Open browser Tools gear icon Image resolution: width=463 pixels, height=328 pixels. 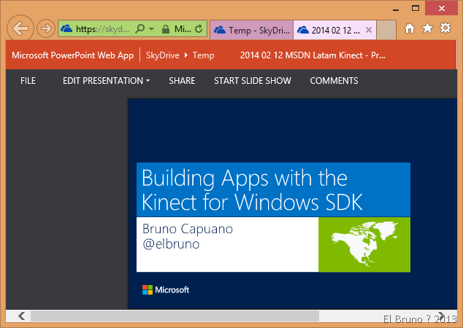point(445,28)
